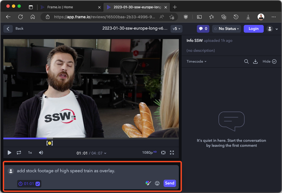The height and width of the screenshot is (193, 282).
Task: Play the video
Action: pyautogui.click(x=9, y=153)
